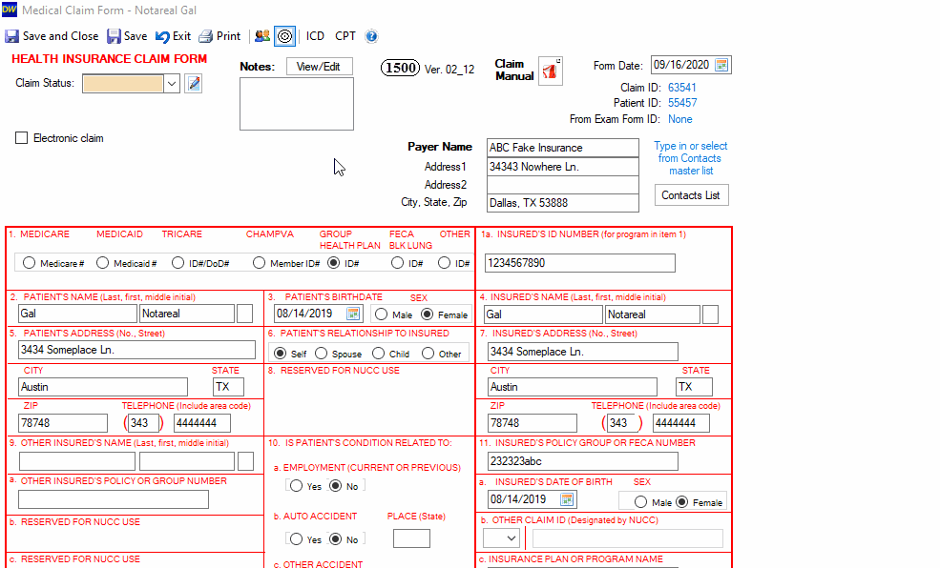Click the patient's State field
The image size is (940, 568).
(228, 387)
